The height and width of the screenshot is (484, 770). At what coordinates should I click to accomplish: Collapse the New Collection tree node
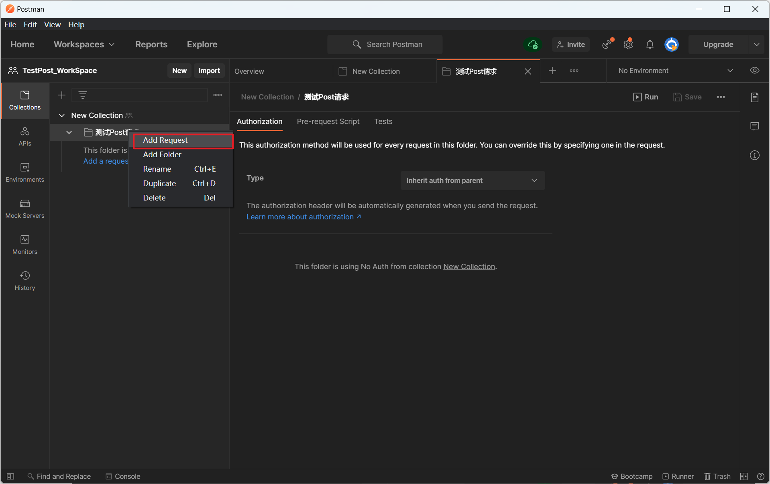(62, 115)
